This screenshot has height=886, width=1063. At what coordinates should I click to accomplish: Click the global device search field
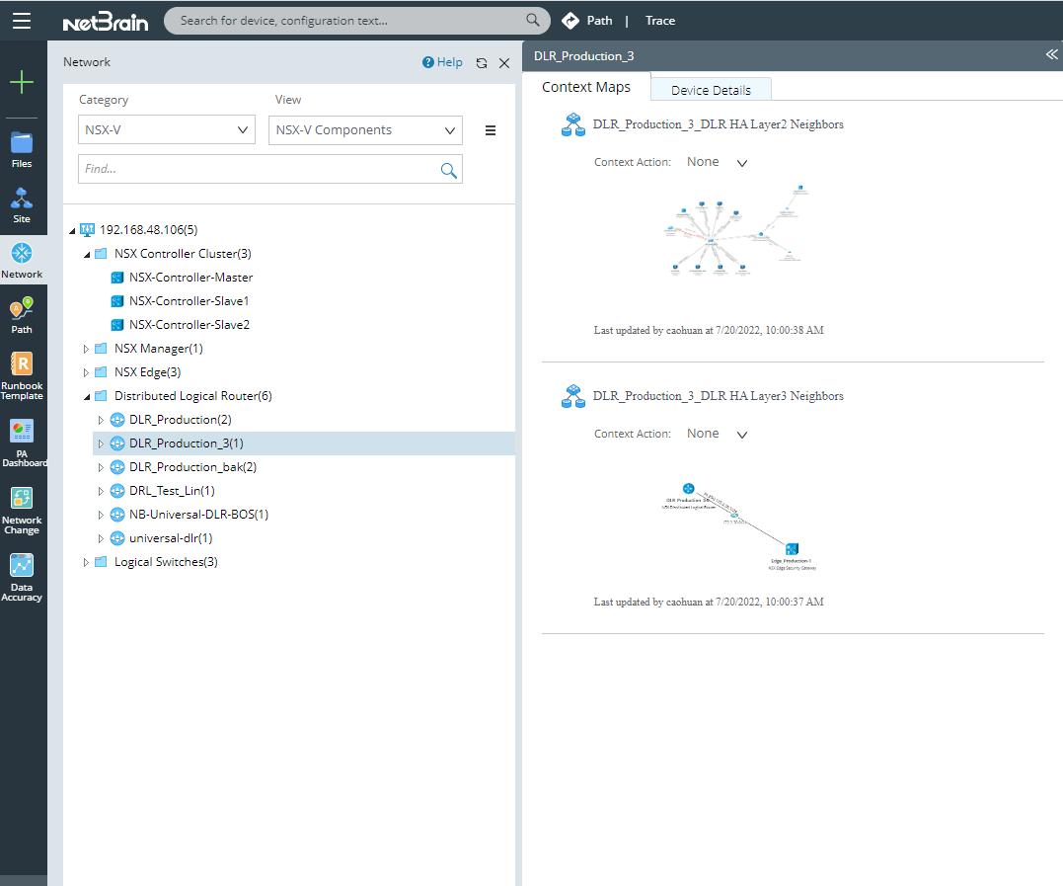pyautogui.click(x=356, y=21)
